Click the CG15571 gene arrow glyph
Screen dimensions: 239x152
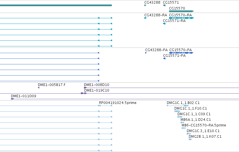point(164,5)
